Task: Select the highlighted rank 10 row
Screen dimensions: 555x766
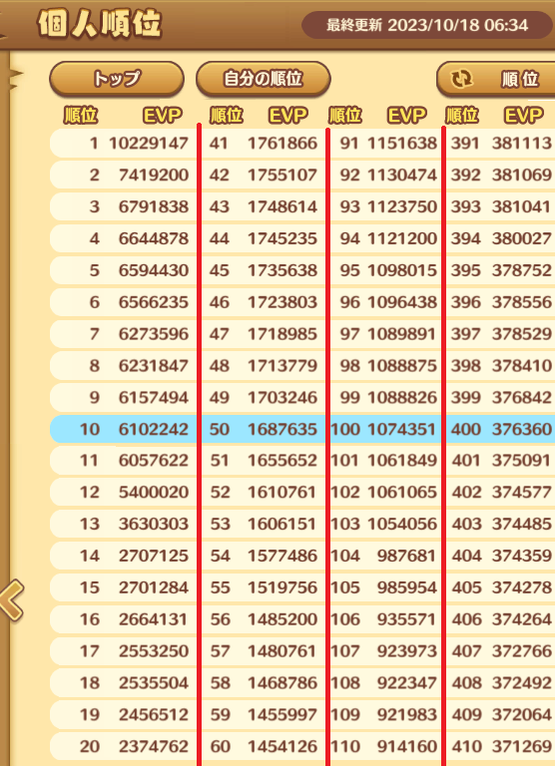Action: (123, 430)
